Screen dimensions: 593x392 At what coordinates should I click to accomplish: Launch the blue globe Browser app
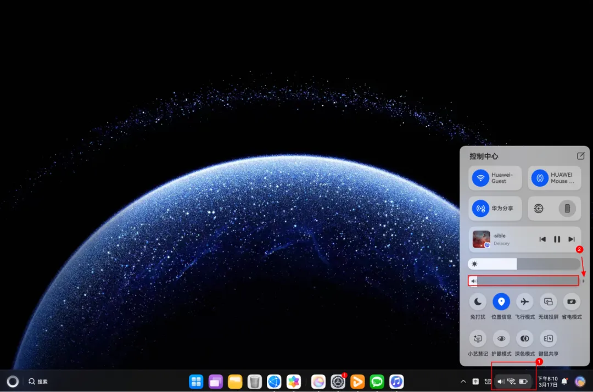(x=274, y=382)
